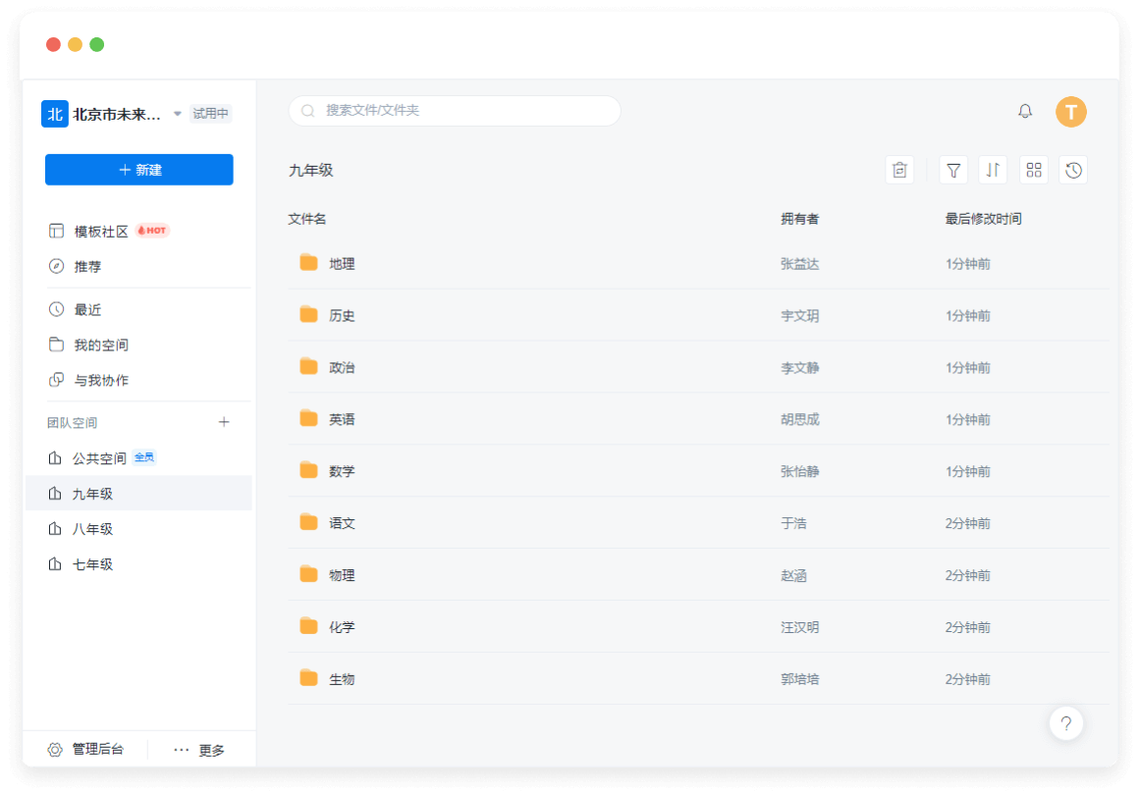
Task: Add a new team space with plus icon
Action: 224,422
